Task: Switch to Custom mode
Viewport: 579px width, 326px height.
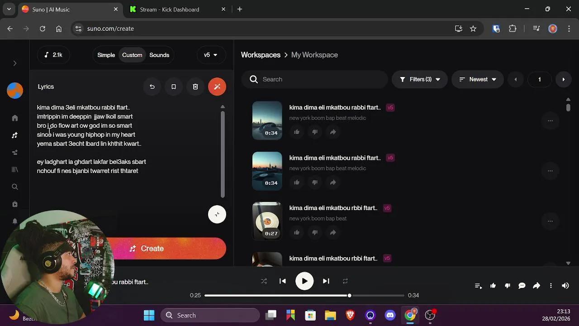Action: tap(132, 55)
